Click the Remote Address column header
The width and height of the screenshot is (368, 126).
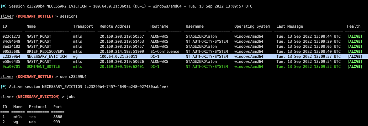pyautogui.click(x=115, y=26)
